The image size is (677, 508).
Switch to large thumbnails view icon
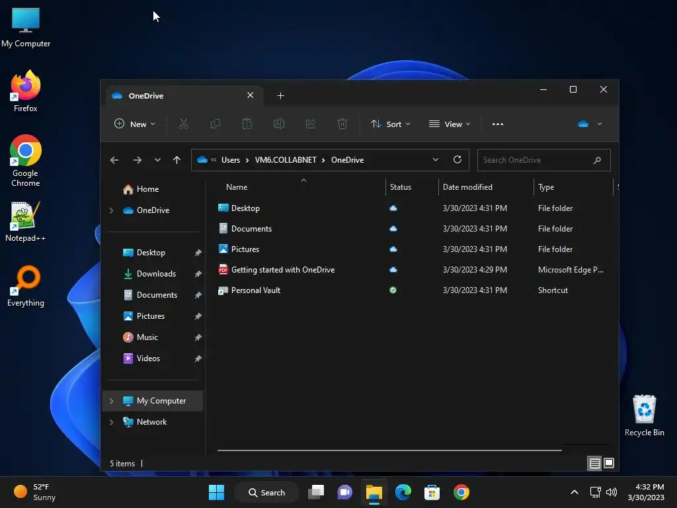[x=609, y=464]
